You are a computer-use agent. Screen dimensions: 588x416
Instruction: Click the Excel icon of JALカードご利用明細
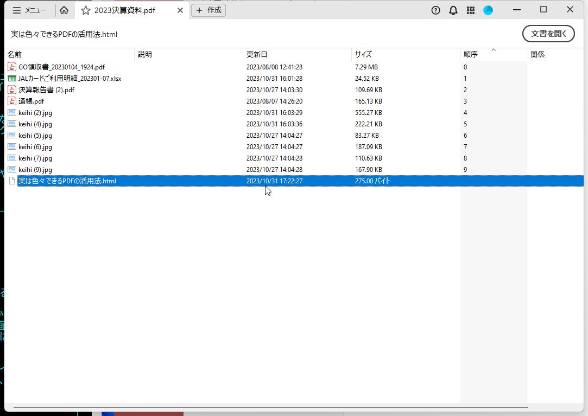pyautogui.click(x=12, y=78)
